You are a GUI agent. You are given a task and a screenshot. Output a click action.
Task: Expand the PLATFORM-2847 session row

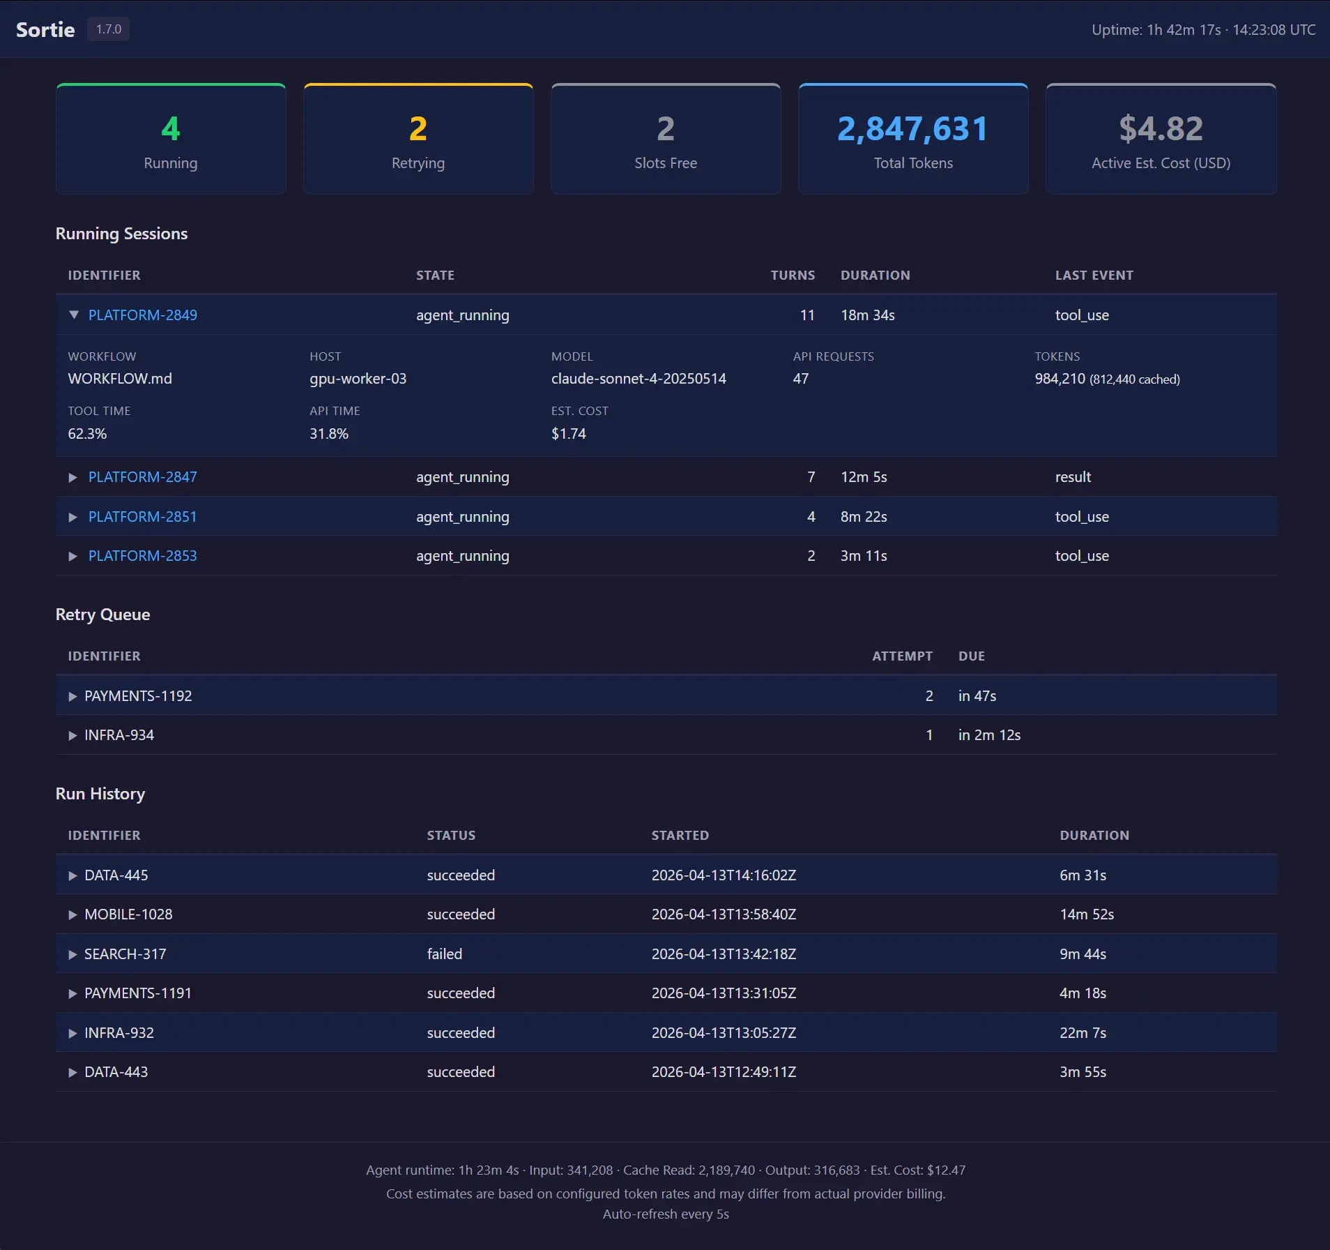pos(73,478)
